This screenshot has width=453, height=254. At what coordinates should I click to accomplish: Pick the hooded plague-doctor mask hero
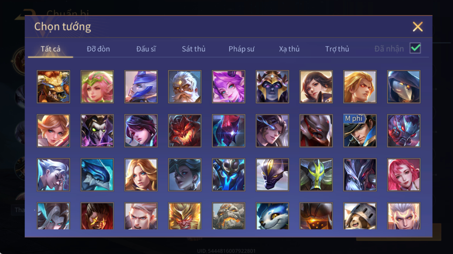point(404,87)
